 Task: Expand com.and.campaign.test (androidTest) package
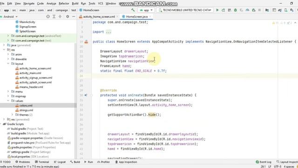tap(8, 36)
